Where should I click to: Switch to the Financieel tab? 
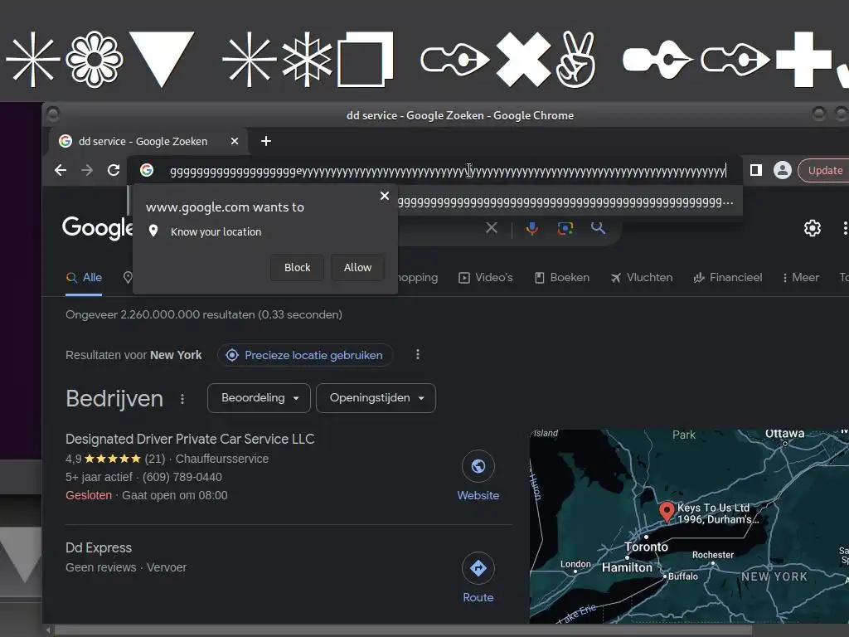tap(728, 277)
